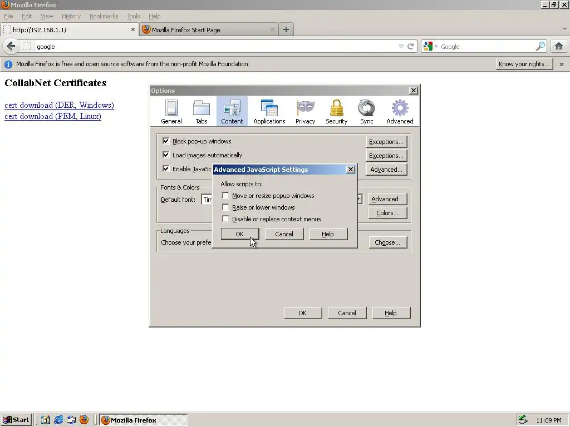Open cert download (DER, Windows) link
570x427 pixels.
[59, 105]
